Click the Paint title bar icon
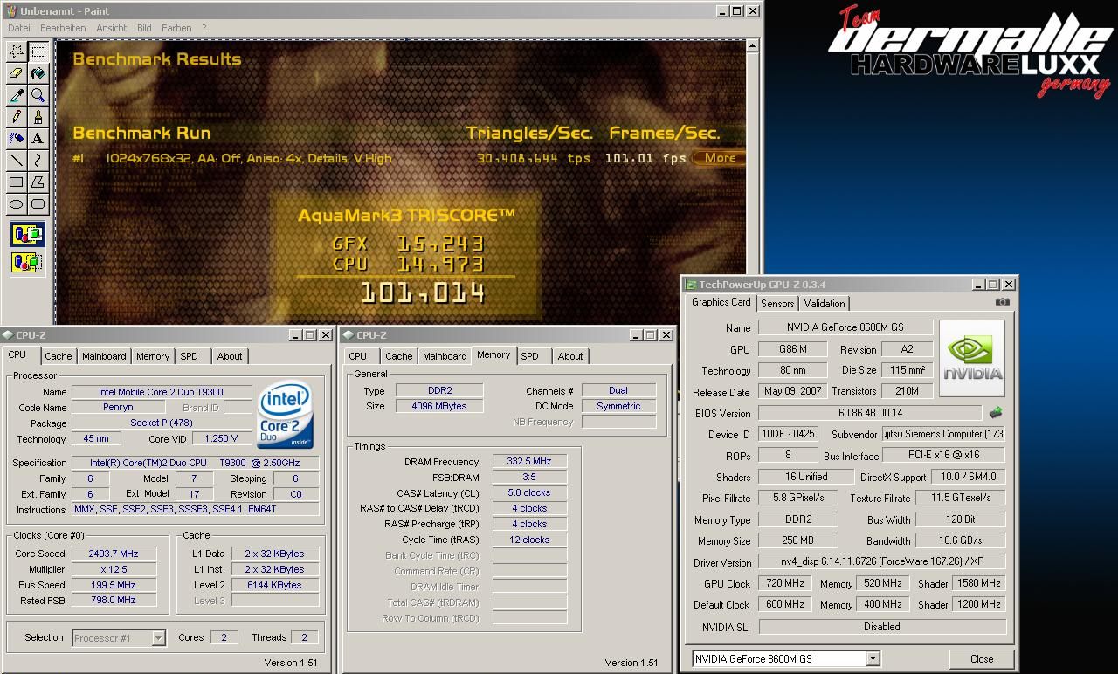Screen dimensions: 1118x674 tap(10, 10)
